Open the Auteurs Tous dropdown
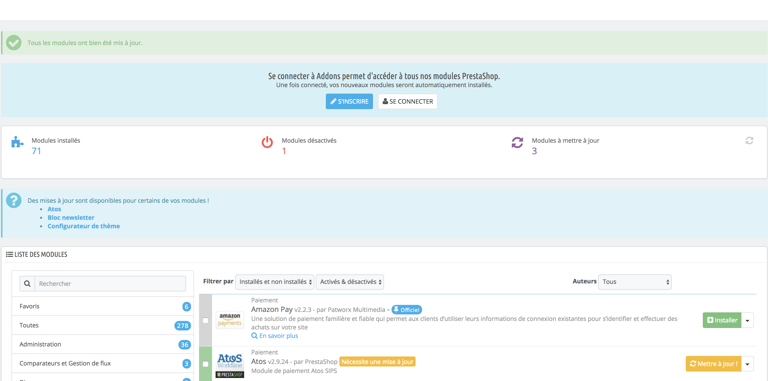768x381 pixels. pyautogui.click(x=634, y=282)
